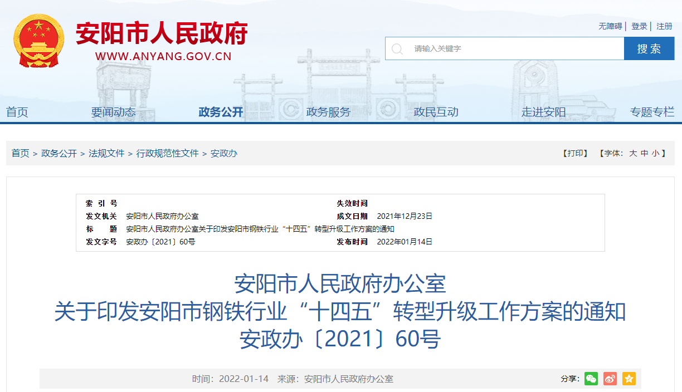Go to 政民互动 section
The height and width of the screenshot is (392, 682).
tap(436, 112)
